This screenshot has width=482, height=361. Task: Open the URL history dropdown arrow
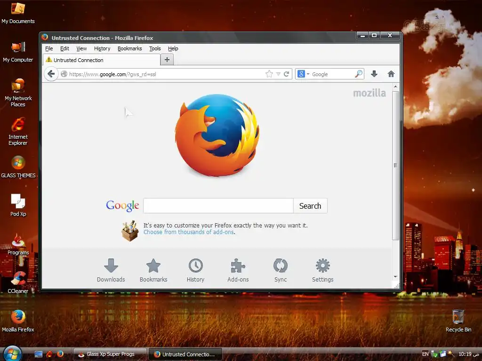pyautogui.click(x=278, y=74)
